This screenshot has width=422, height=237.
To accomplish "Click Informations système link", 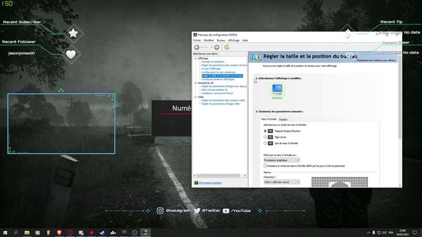I will (x=210, y=183).
